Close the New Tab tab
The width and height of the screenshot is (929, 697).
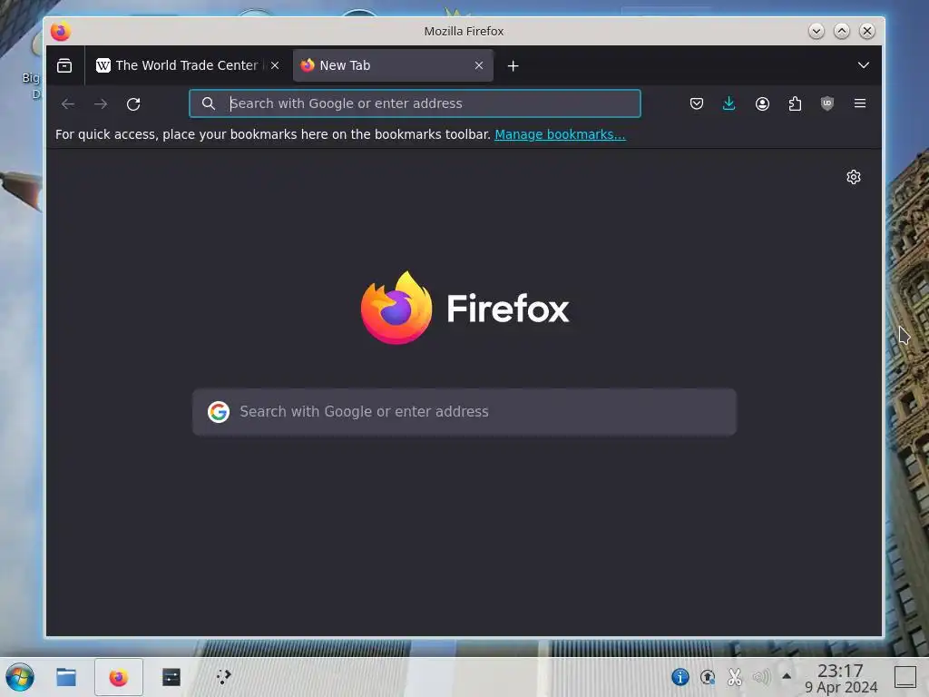pos(479,65)
